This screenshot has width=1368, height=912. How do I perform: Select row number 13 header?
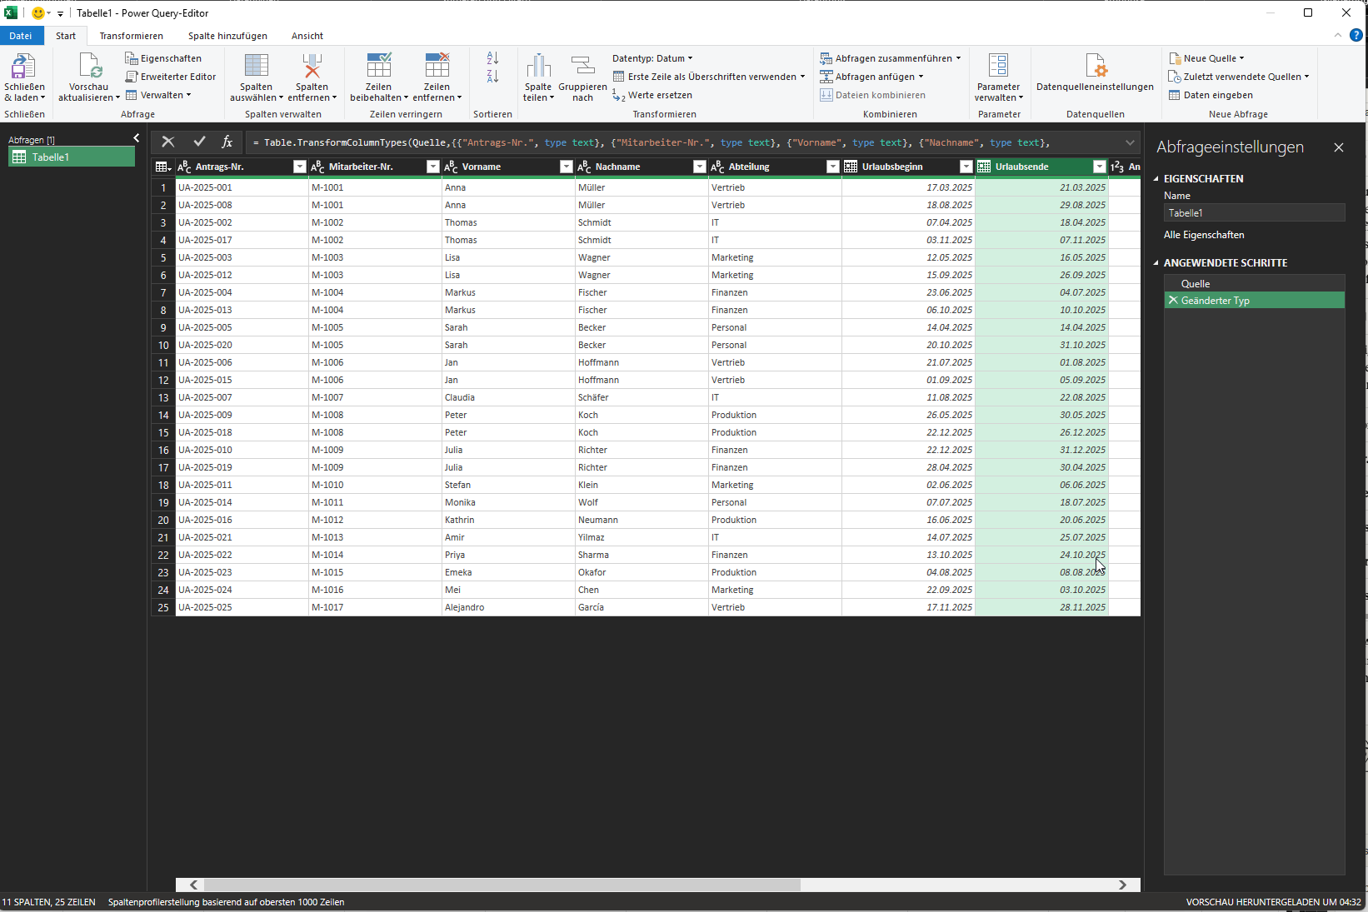[163, 397]
